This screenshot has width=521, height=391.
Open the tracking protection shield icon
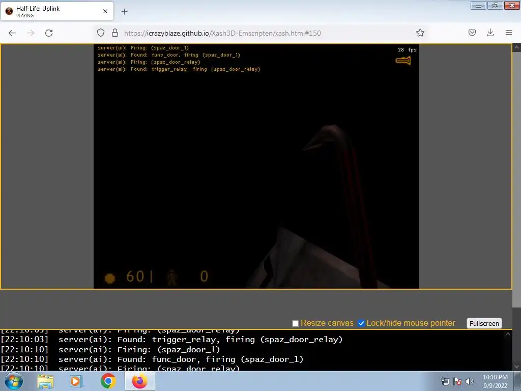(101, 33)
